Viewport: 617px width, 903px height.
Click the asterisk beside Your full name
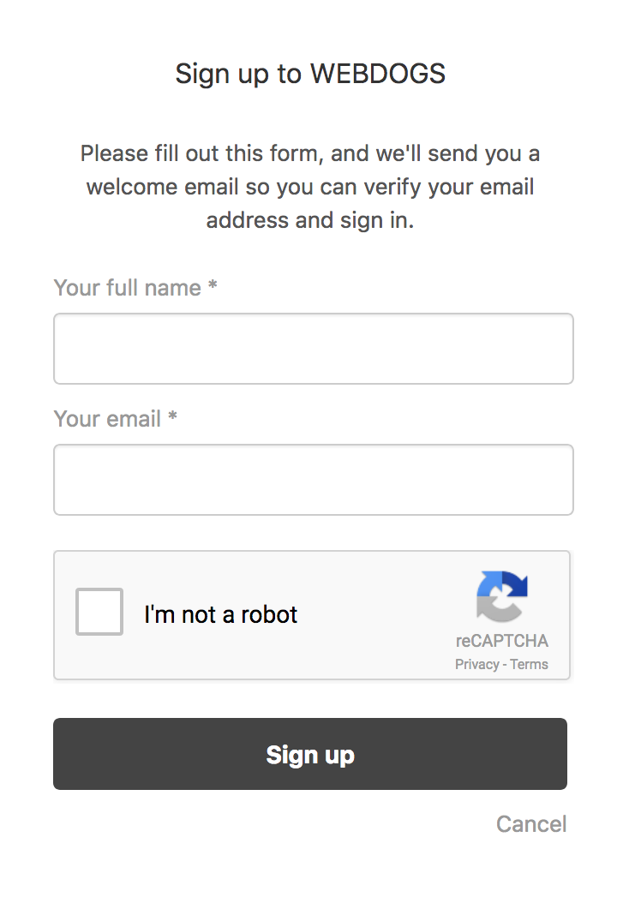[213, 284]
